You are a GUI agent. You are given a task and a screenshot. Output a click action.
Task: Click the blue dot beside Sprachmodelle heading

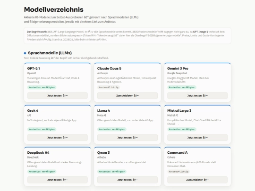(25, 53)
